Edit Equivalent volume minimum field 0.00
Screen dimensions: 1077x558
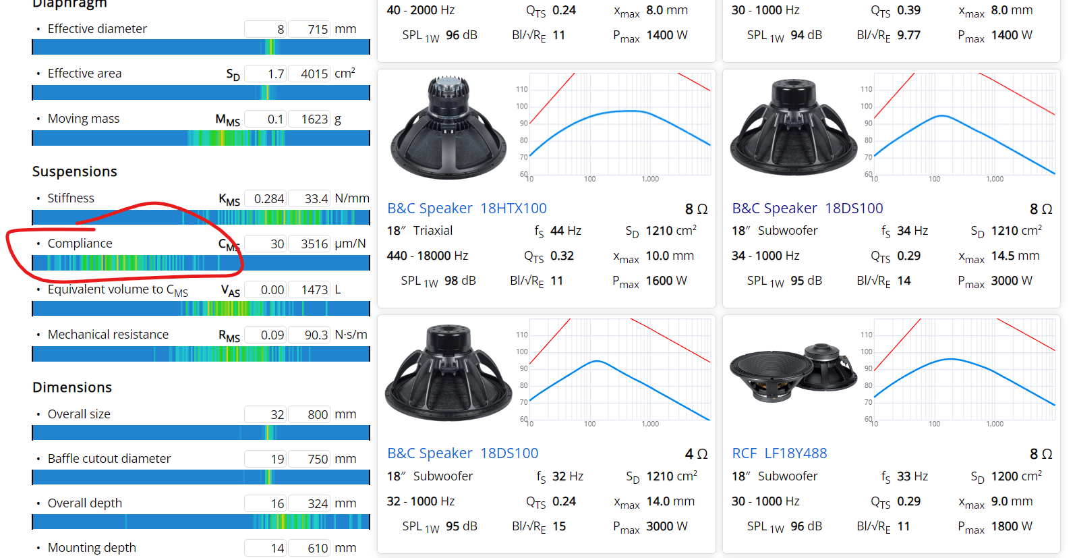point(265,289)
